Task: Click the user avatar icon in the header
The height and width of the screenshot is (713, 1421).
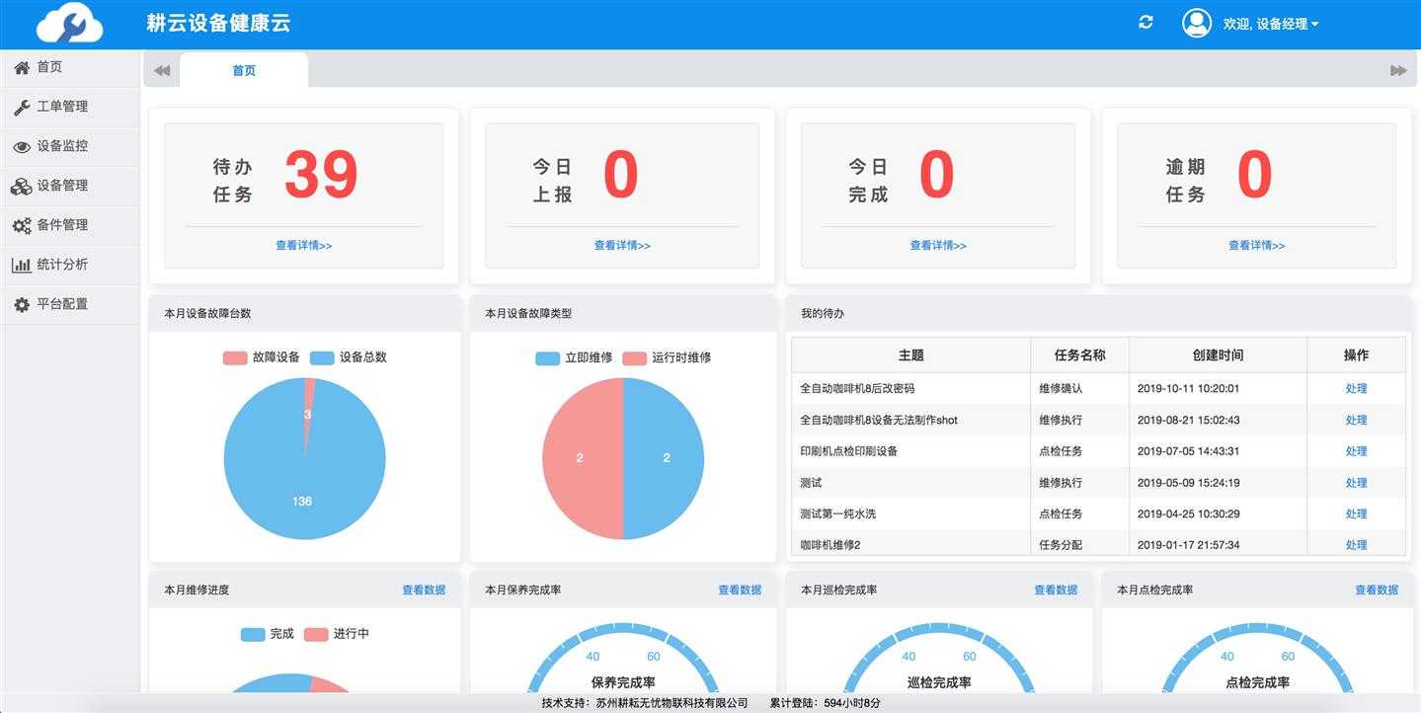Action: click(1196, 22)
